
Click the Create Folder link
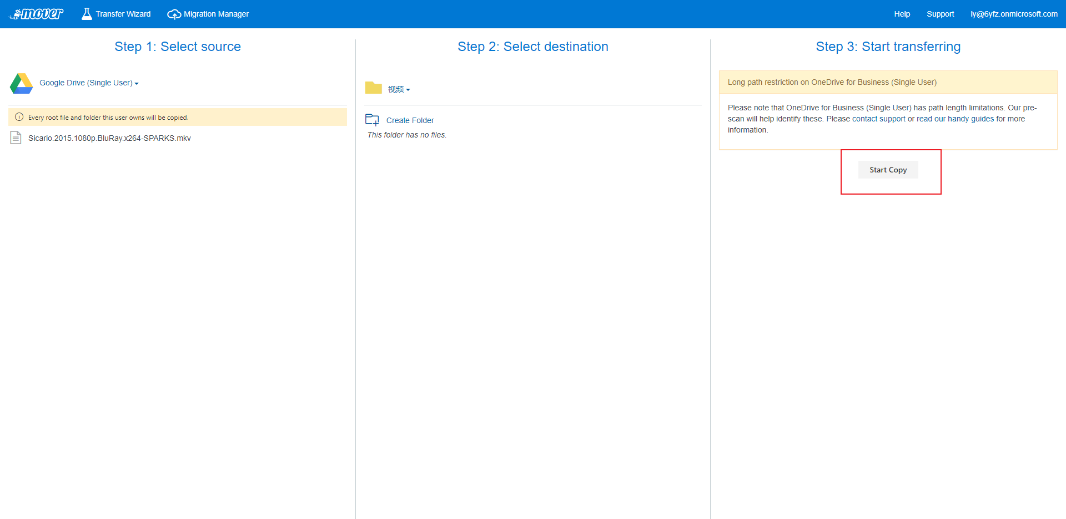coord(410,120)
